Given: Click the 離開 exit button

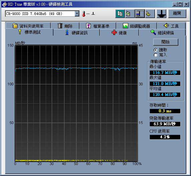Looking at the screenshot, I should pyautogui.click(x=177, y=14).
